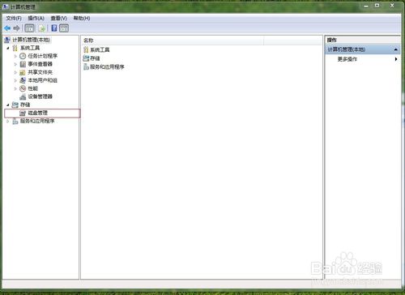This screenshot has width=405, height=295.
Task: Collapse the 系统工具 tree node
Action: pos(8,48)
